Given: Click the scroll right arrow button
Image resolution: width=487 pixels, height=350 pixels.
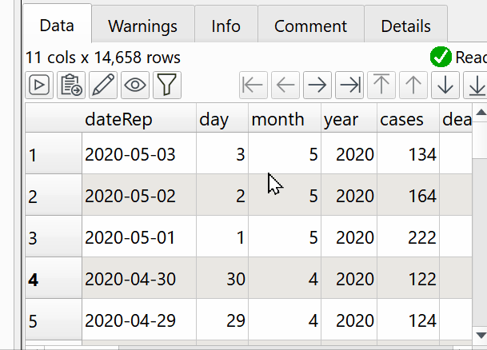Looking at the screenshot, I should (x=317, y=85).
